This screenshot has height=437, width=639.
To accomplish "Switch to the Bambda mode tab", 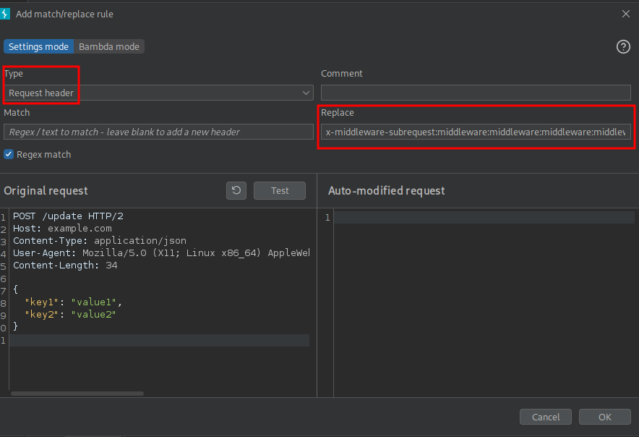I will (108, 46).
